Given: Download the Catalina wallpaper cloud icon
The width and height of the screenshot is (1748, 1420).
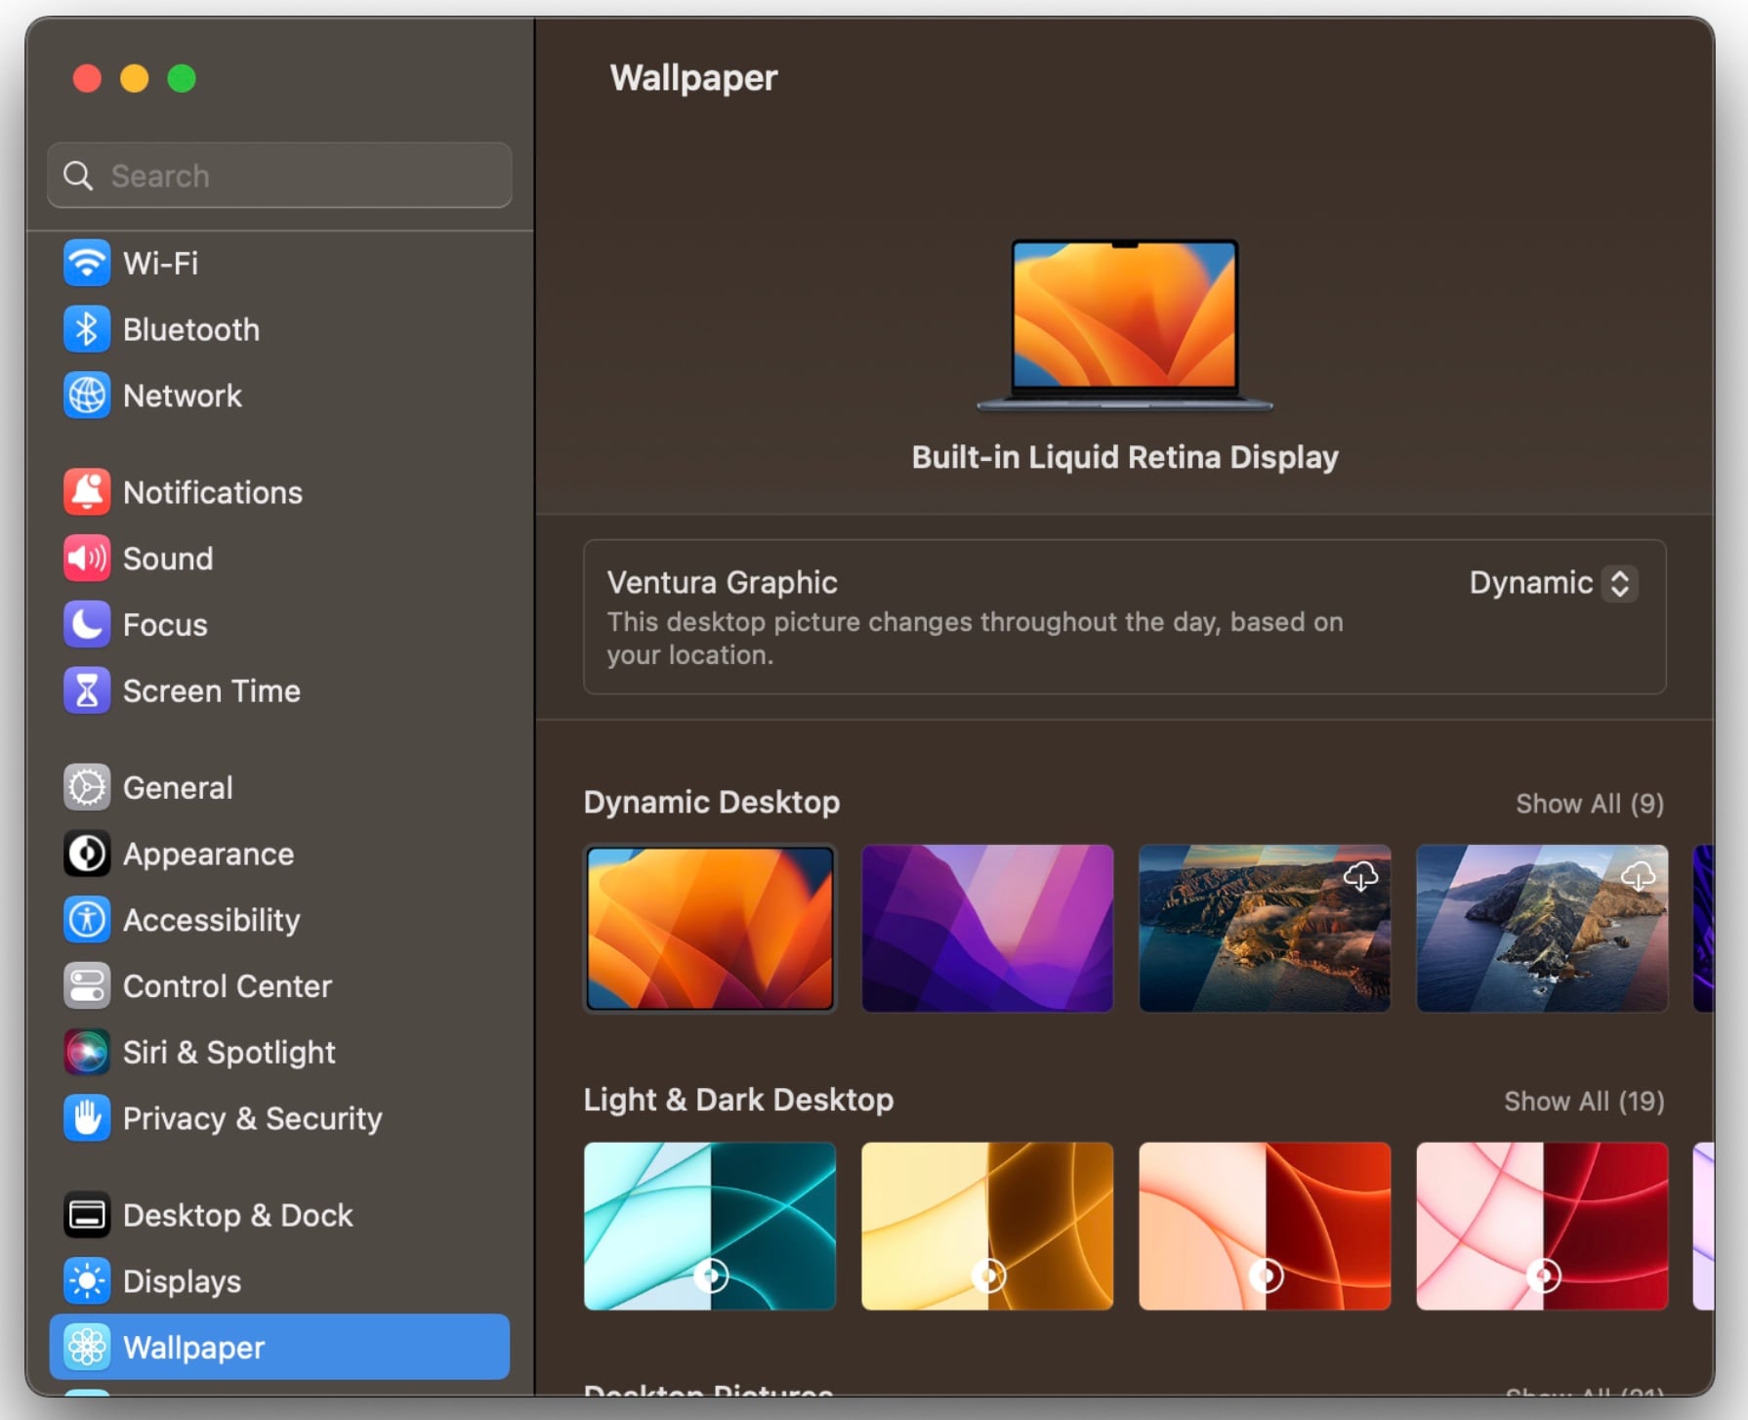Looking at the screenshot, I should [1638, 876].
